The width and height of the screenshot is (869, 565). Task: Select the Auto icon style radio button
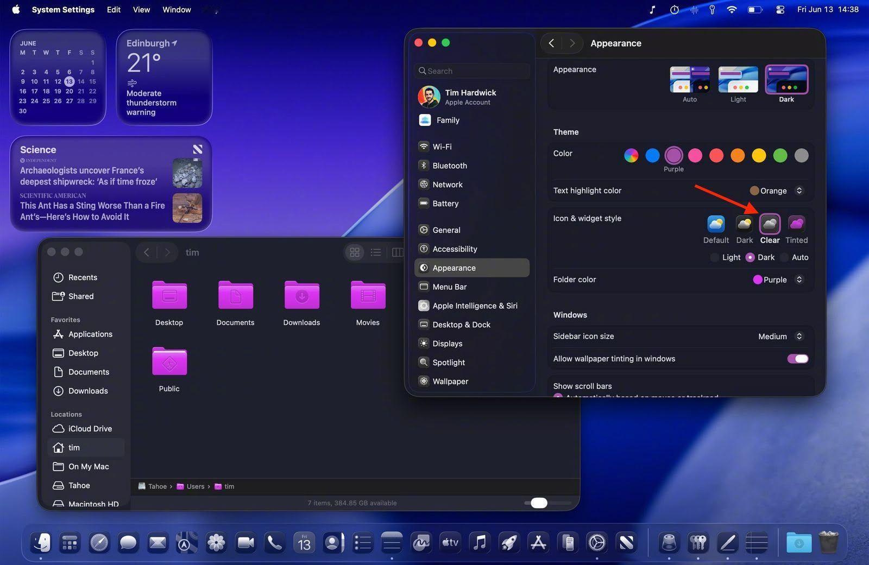pos(784,258)
